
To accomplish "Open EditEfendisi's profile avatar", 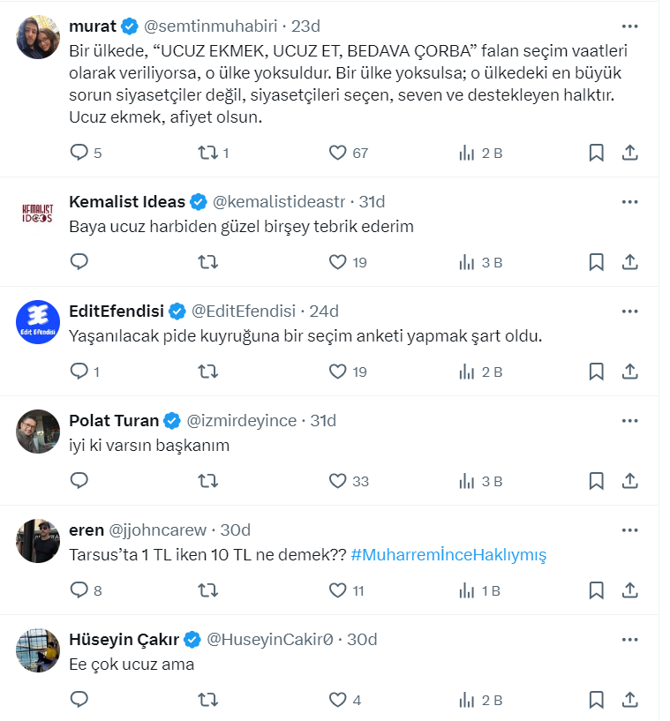I will point(38,323).
